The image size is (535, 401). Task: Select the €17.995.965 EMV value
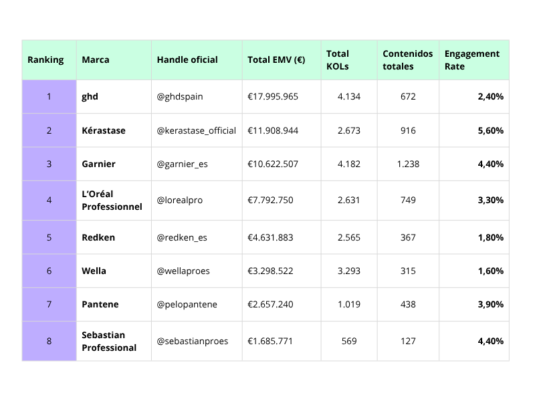coord(273,97)
